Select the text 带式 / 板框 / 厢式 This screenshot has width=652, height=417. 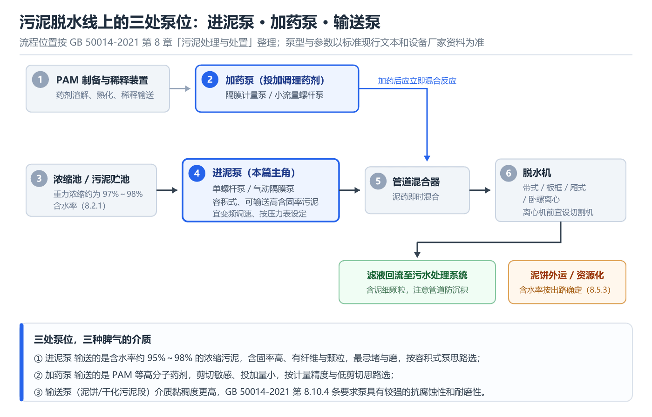click(554, 188)
